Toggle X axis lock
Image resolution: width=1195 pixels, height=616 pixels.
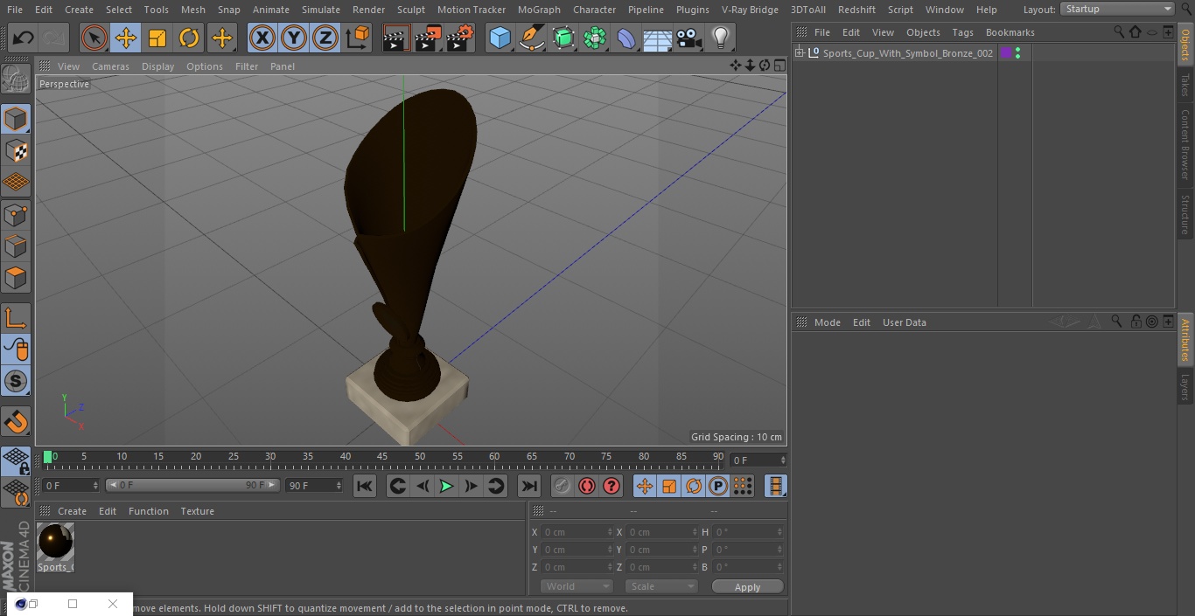coord(262,38)
